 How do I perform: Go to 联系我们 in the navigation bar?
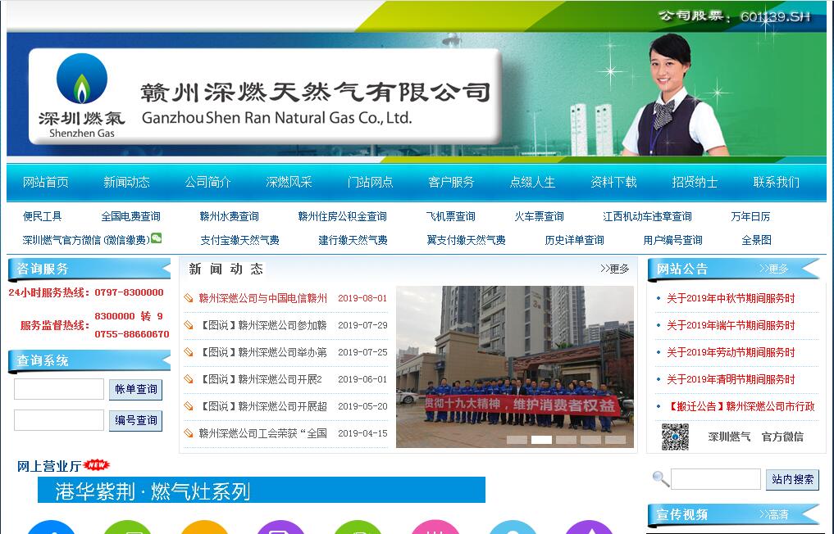[776, 182]
